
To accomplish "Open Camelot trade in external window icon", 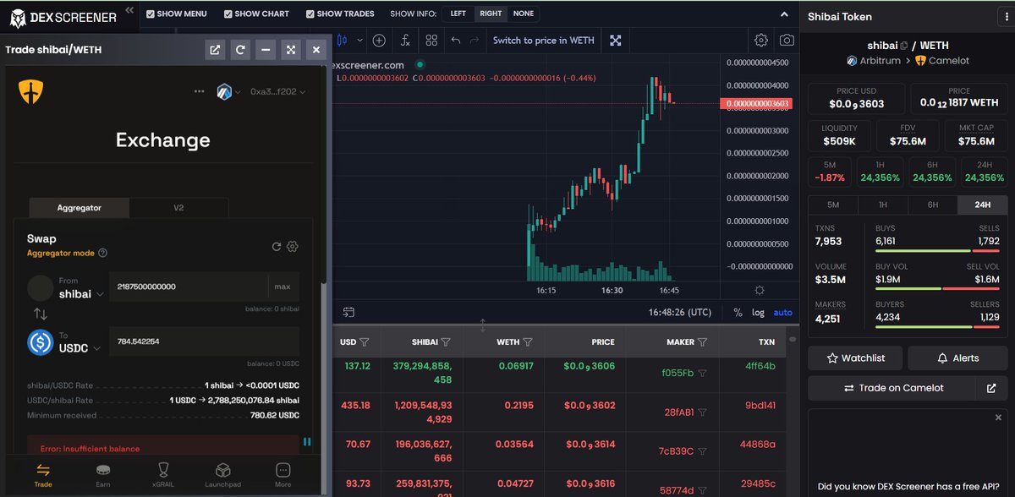I will click(991, 388).
